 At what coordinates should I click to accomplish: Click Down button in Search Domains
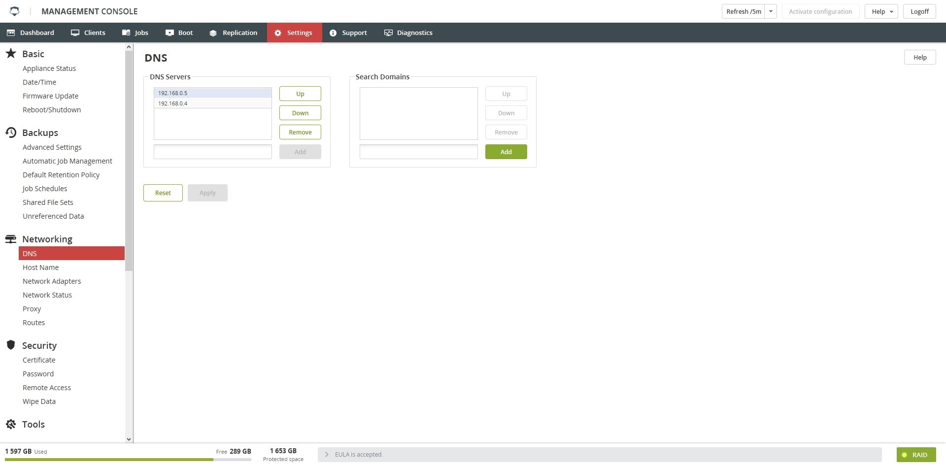[x=506, y=113]
